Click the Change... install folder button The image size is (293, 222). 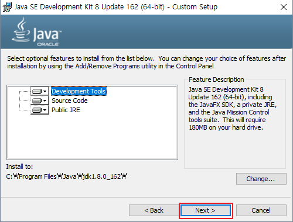coord(261,179)
